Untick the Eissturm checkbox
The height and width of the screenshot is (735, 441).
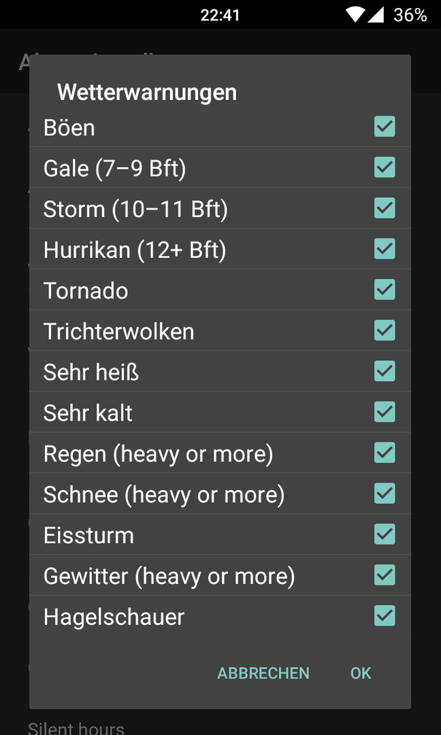pos(385,534)
